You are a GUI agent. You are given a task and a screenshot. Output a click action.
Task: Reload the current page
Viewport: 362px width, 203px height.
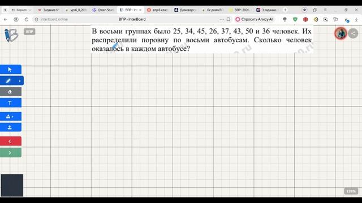click(27, 19)
